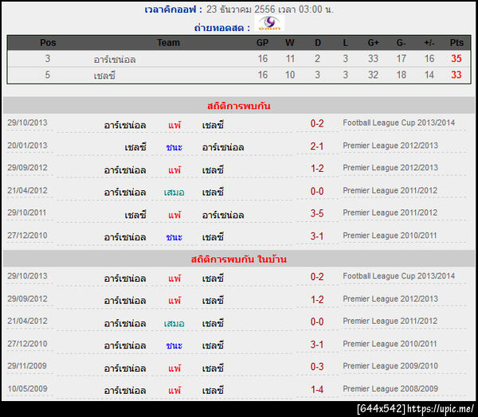478x417 pixels.
Task: Click 'แพ้' in the 29/10/2011 row
Action: coord(174,215)
